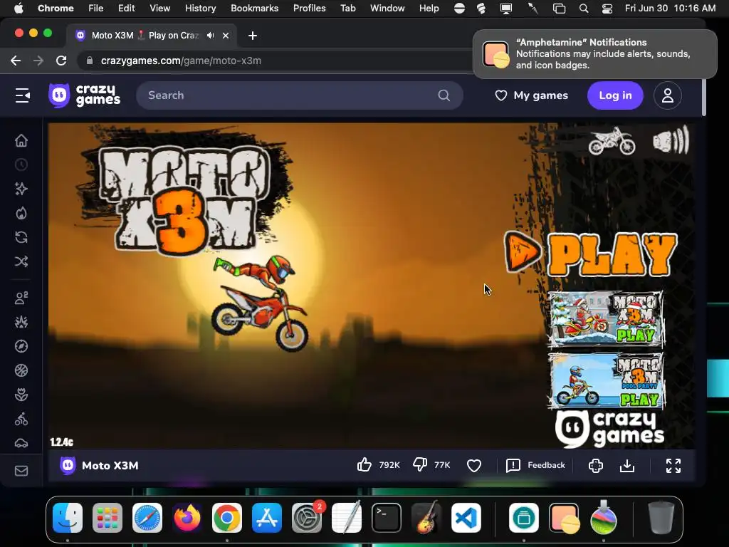This screenshot has width=729, height=547.
Task: Toggle the CrazyGames sidebar menu icon
Action: pos(22,95)
